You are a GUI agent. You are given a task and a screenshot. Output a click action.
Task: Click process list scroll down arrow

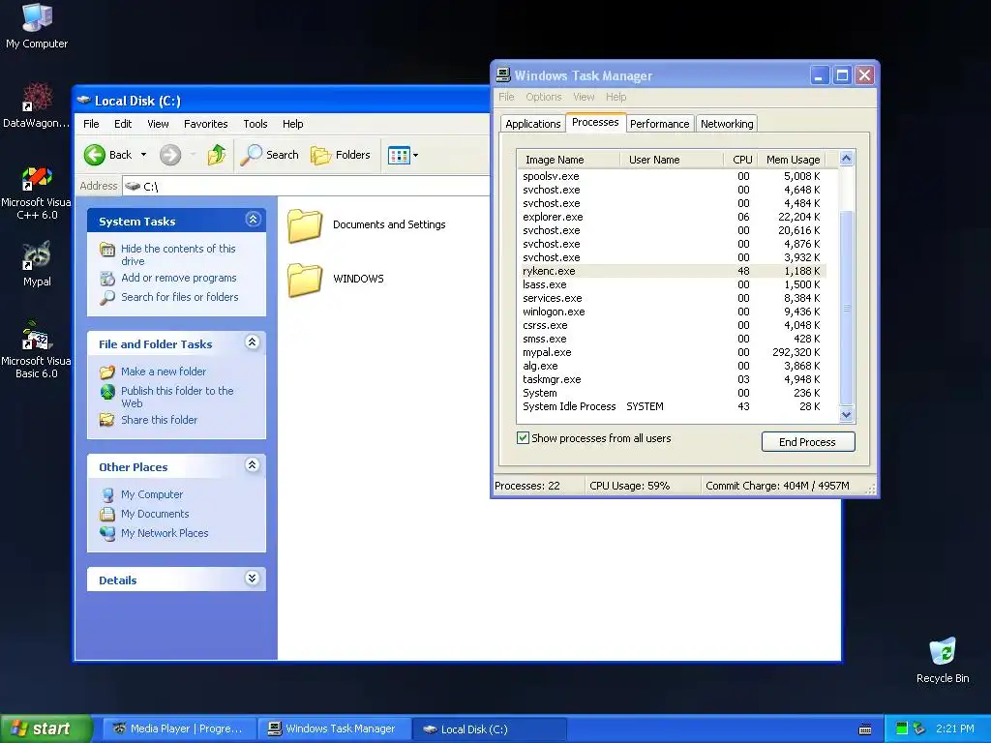pyautogui.click(x=846, y=414)
